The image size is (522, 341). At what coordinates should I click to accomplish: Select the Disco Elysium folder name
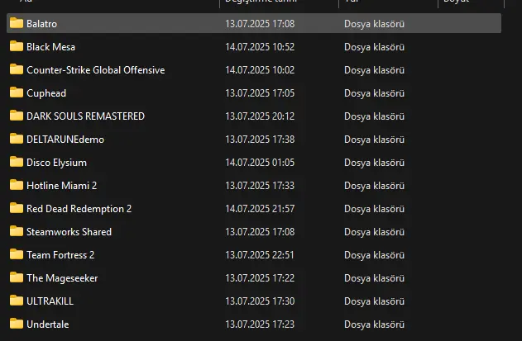(56, 163)
